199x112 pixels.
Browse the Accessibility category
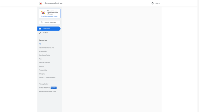[x=43, y=51]
